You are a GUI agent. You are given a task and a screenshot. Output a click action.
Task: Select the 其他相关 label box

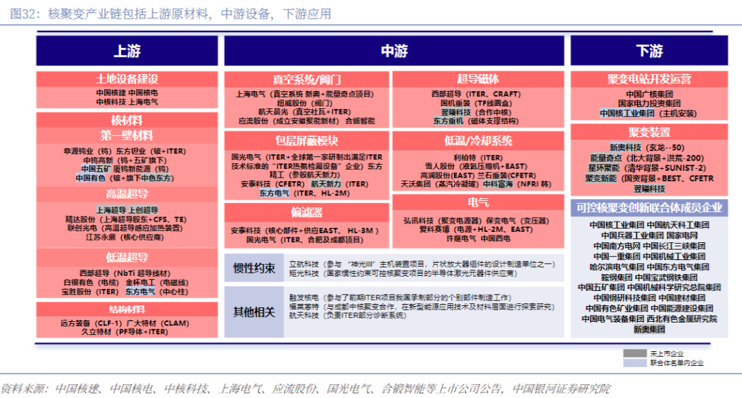pos(254,312)
